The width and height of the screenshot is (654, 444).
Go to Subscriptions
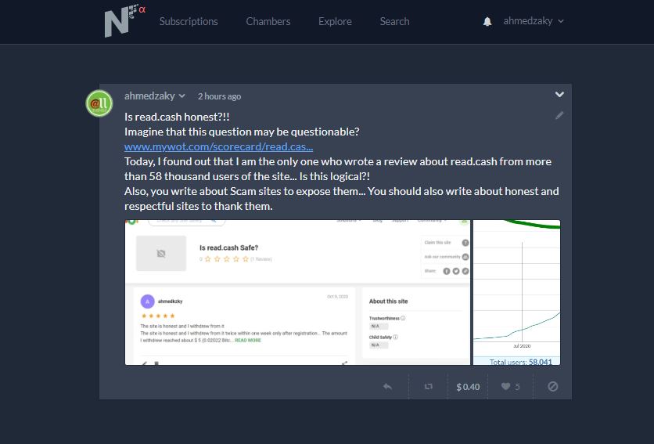click(189, 21)
